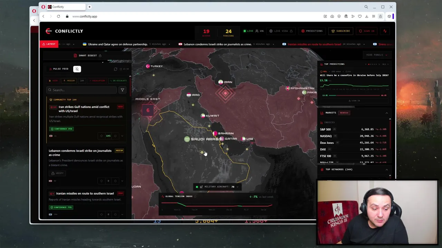This screenshot has width=442, height=248.
Task: Select the Saudi Arabia marker on map
Action: [x=204, y=139]
